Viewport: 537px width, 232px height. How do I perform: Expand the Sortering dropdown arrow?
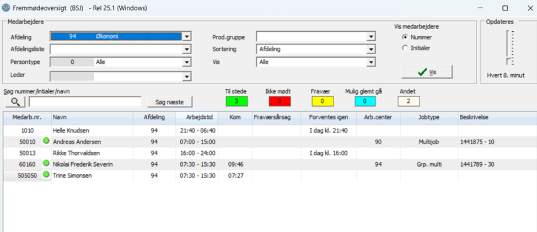click(370, 49)
